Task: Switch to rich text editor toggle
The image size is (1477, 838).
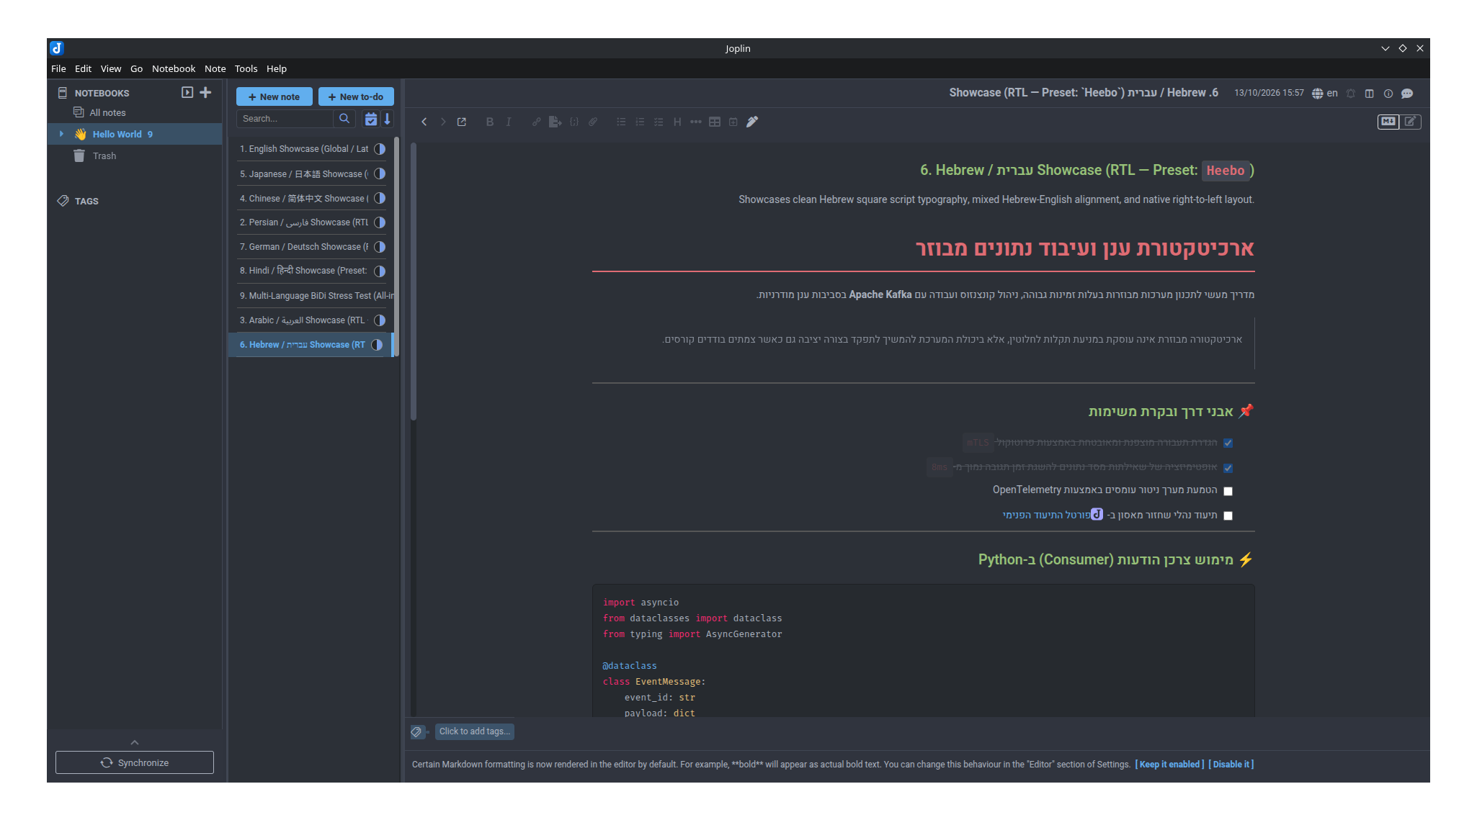Action: 1411,122
